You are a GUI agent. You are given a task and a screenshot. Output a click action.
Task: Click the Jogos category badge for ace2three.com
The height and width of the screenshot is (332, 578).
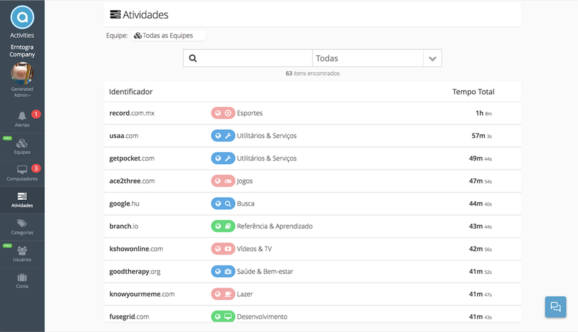coord(223,181)
